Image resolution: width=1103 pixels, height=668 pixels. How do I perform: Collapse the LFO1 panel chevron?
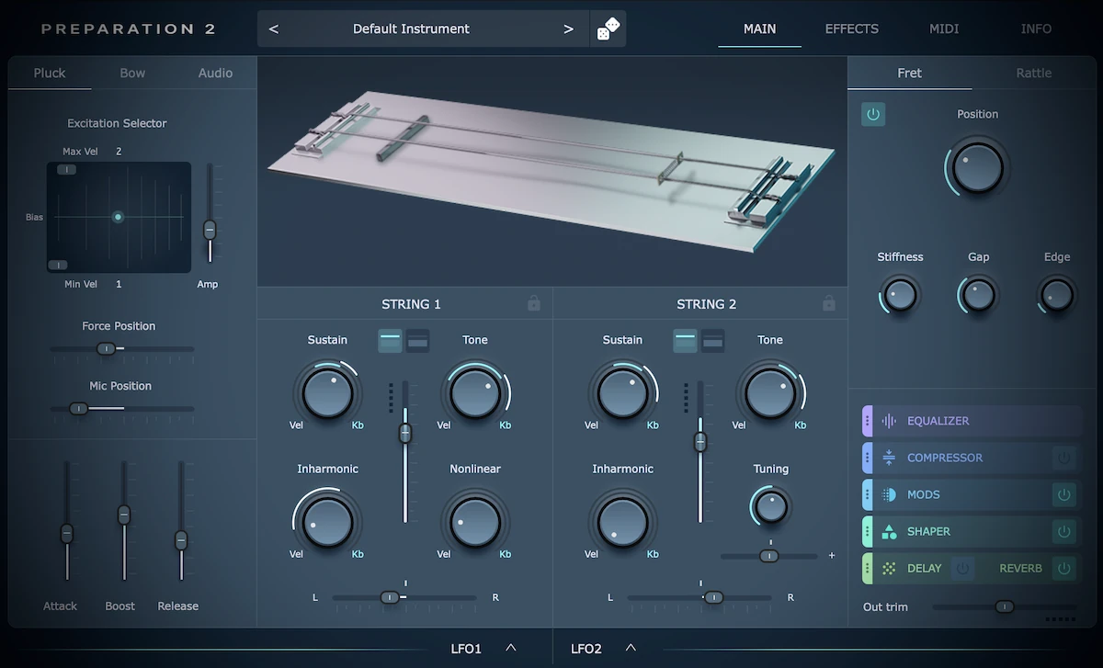click(x=511, y=647)
